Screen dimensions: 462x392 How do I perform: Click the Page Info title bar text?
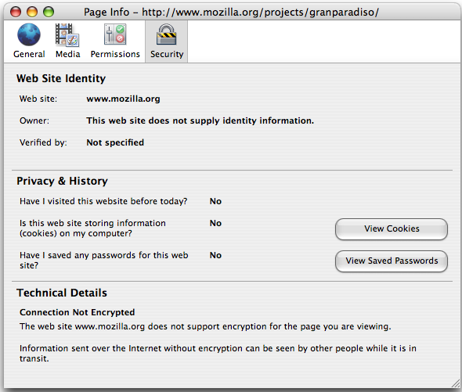coord(231,12)
